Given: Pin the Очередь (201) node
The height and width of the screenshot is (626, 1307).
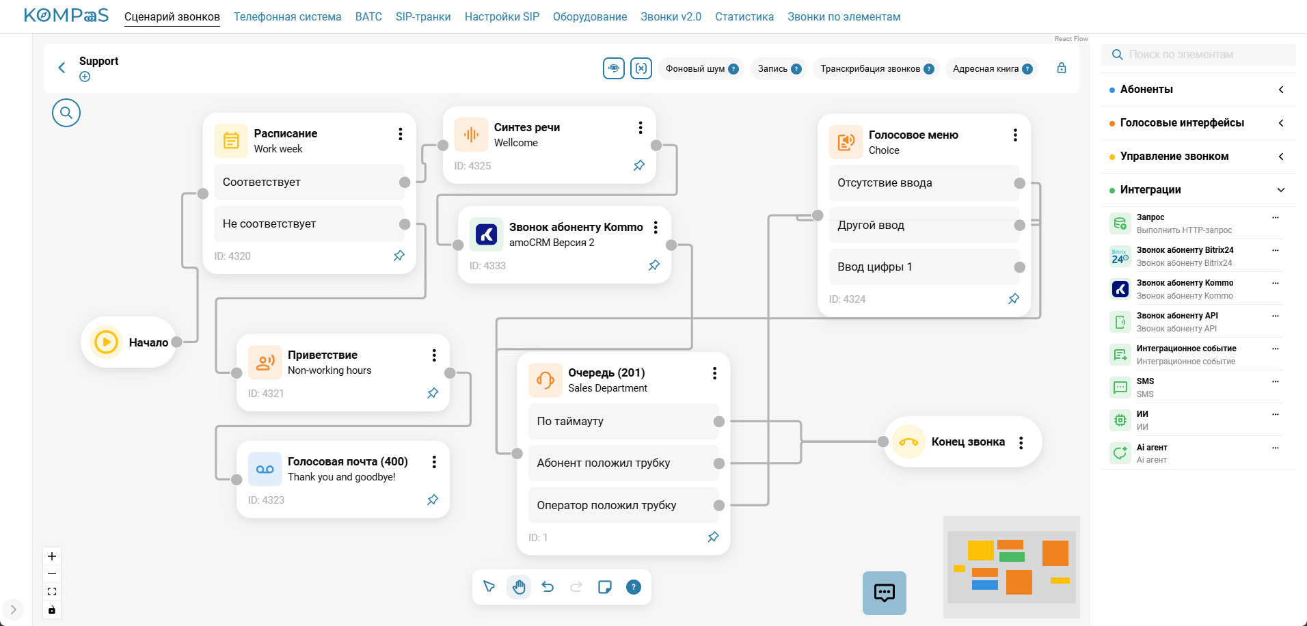Looking at the screenshot, I should [713, 537].
